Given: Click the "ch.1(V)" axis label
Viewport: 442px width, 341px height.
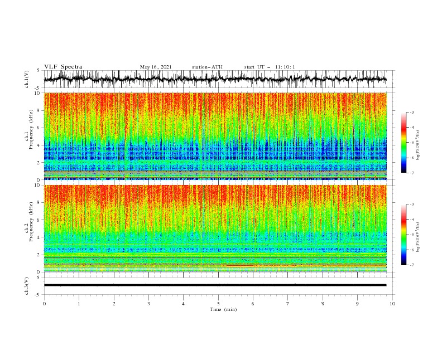Looking at the screenshot, I should [x=27, y=79].
